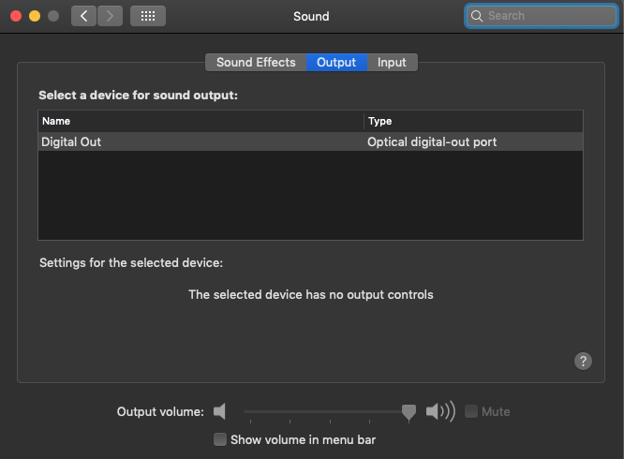Click the low volume speaker icon
Viewport: 624px width, 459px height.
coord(219,411)
